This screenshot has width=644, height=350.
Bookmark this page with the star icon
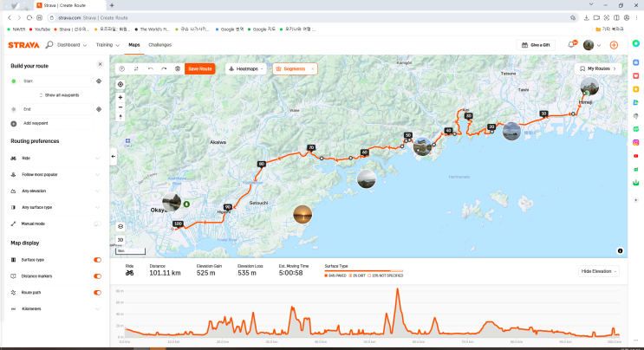coord(573,17)
